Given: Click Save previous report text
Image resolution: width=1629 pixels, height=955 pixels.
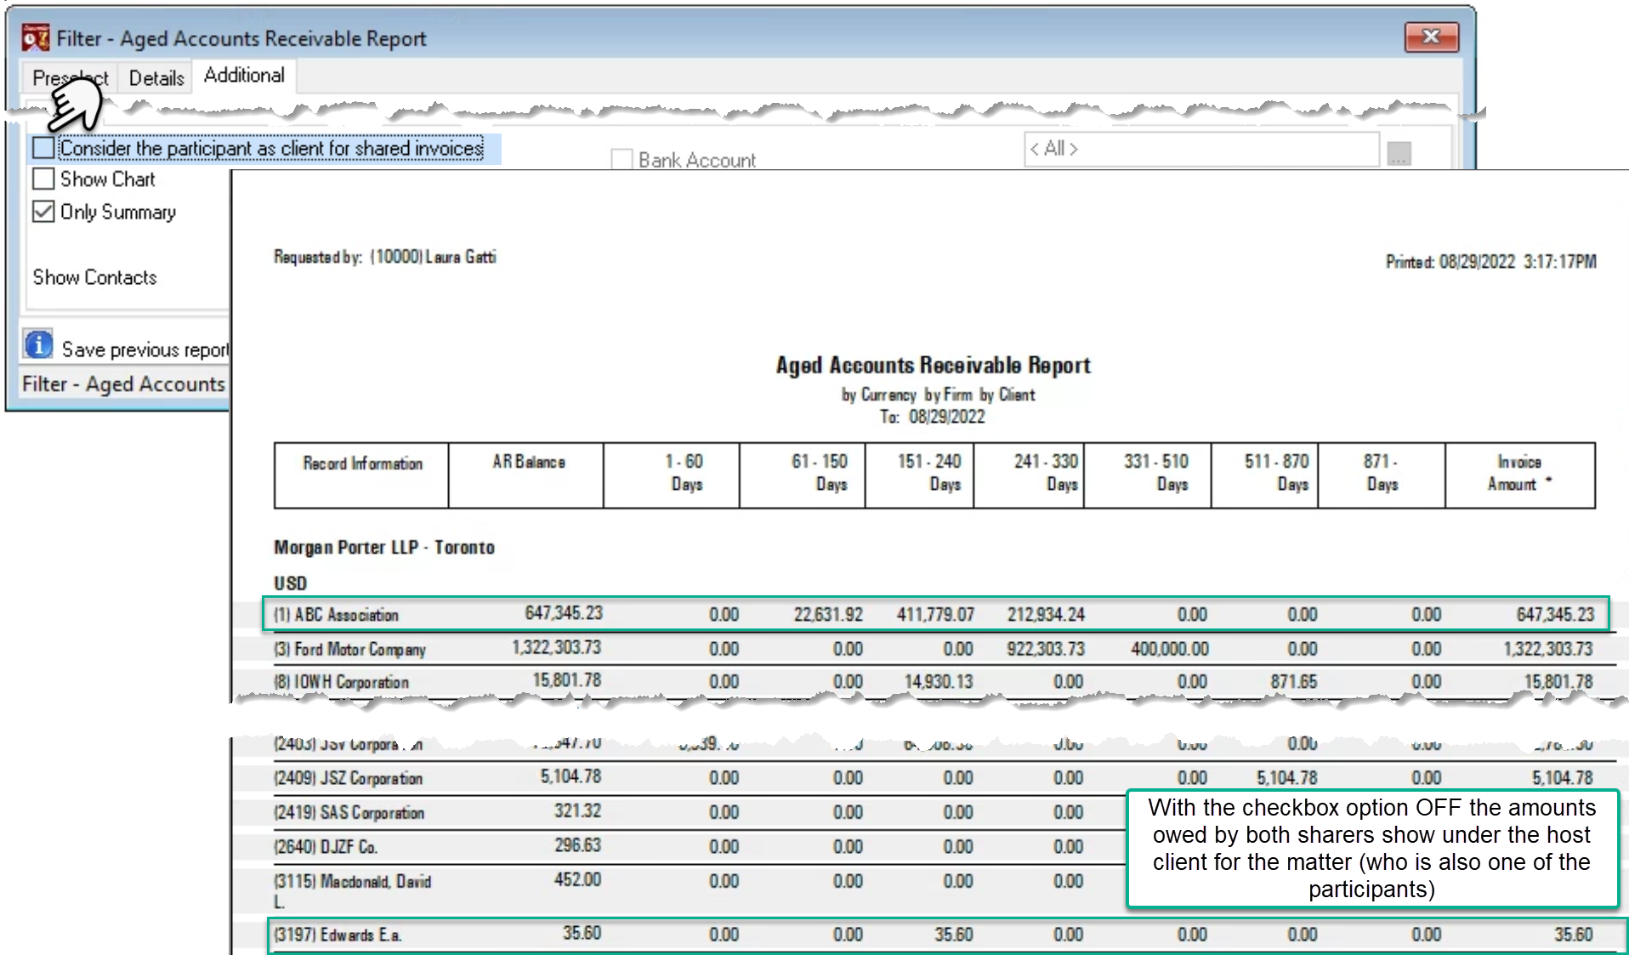Looking at the screenshot, I should pyautogui.click(x=145, y=350).
